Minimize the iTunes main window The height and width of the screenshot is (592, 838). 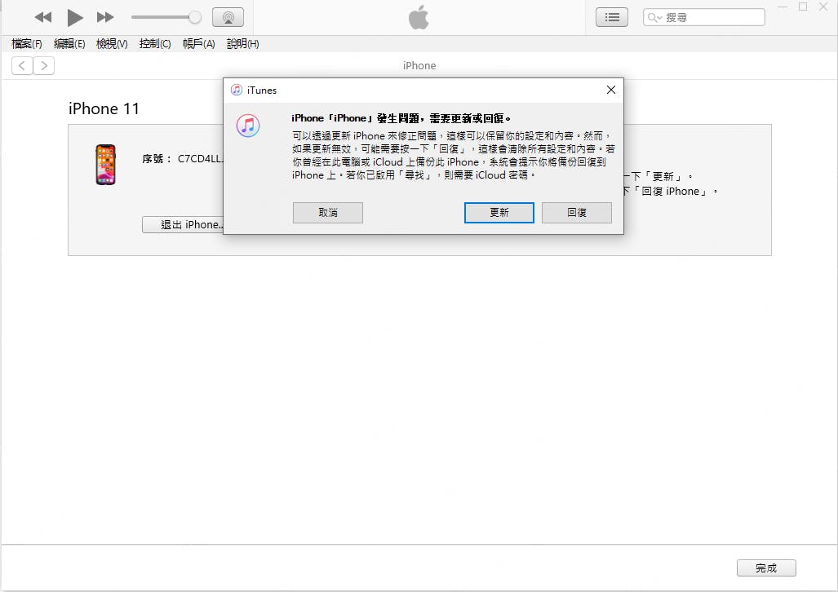[783, 7]
